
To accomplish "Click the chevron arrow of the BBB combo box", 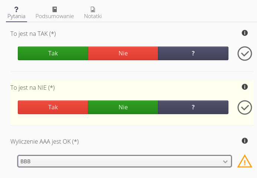I will pyautogui.click(x=225, y=161).
